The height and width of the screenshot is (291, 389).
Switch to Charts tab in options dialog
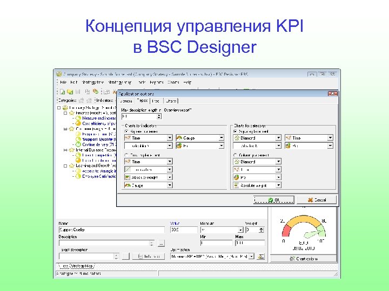[x=171, y=101]
